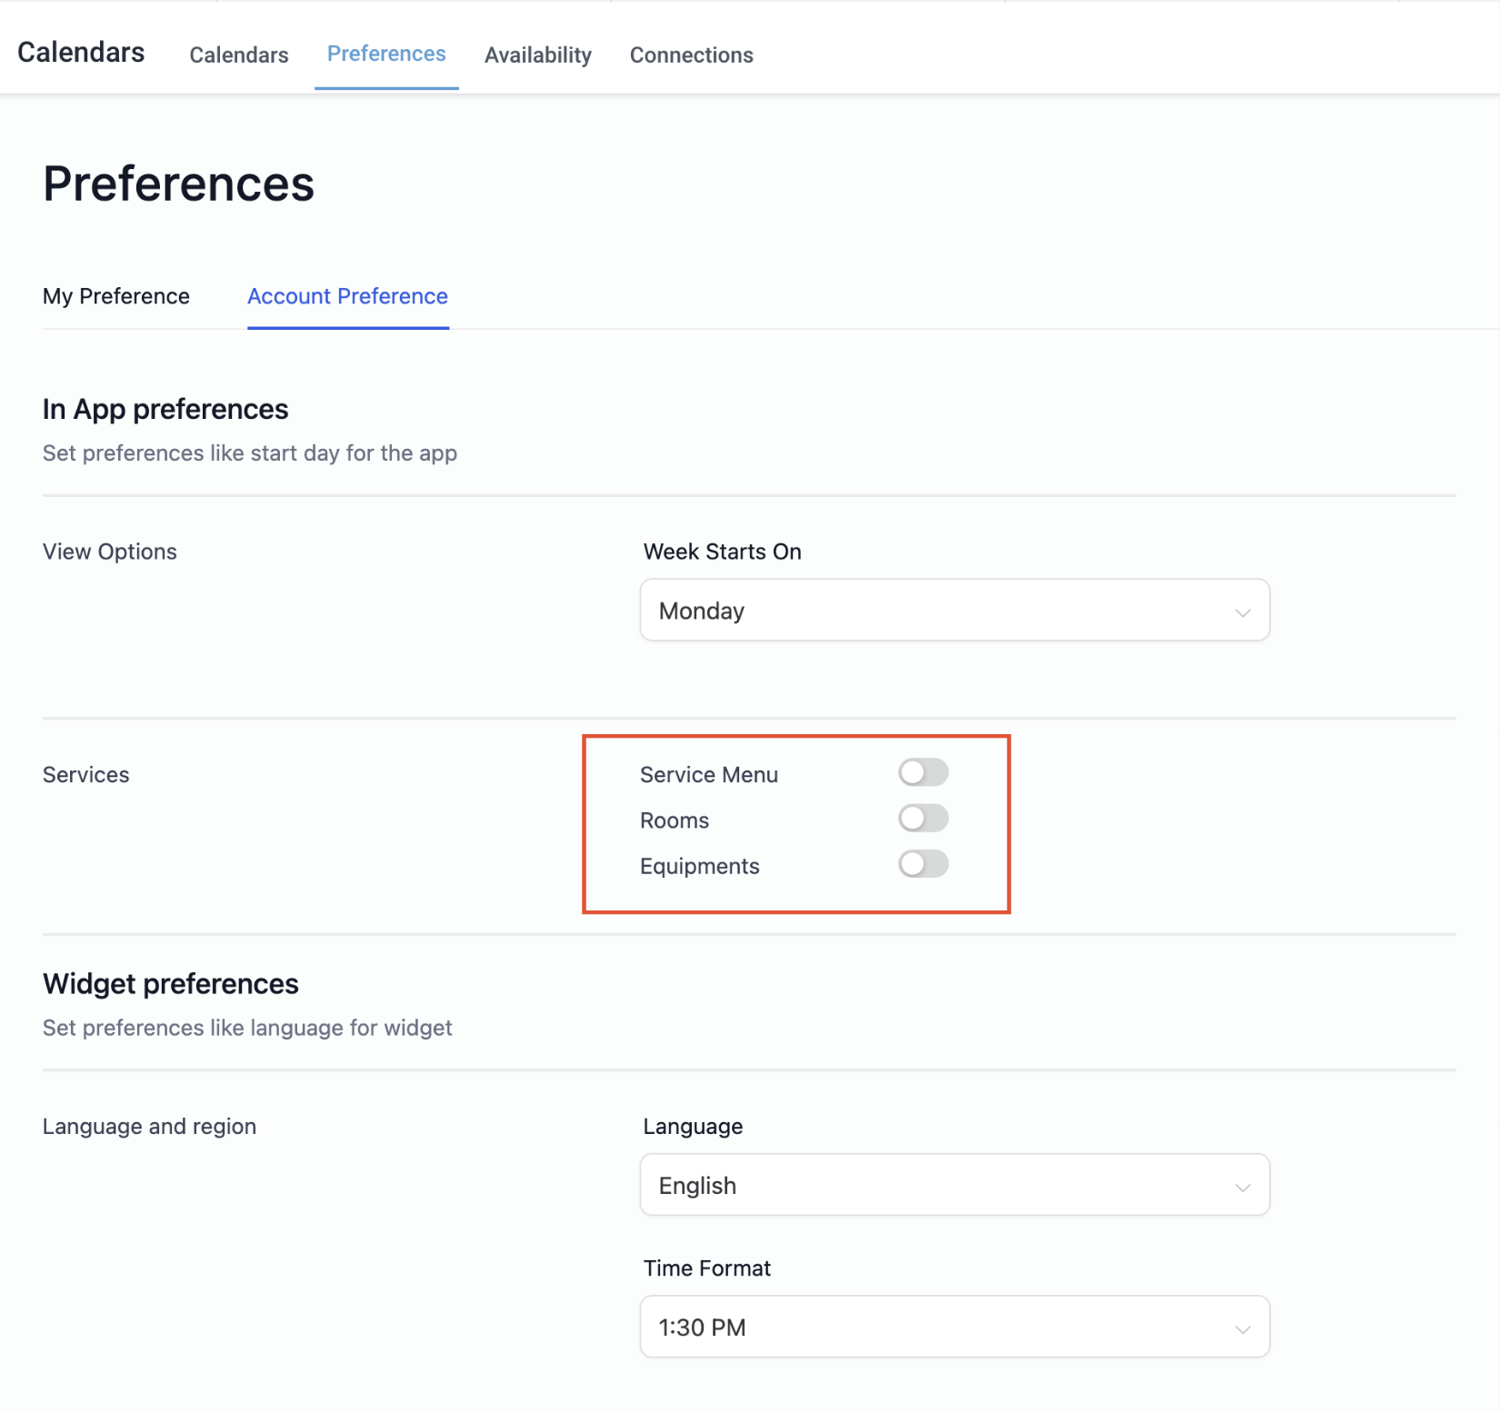Click the In App preferences heading

point(165,410)
